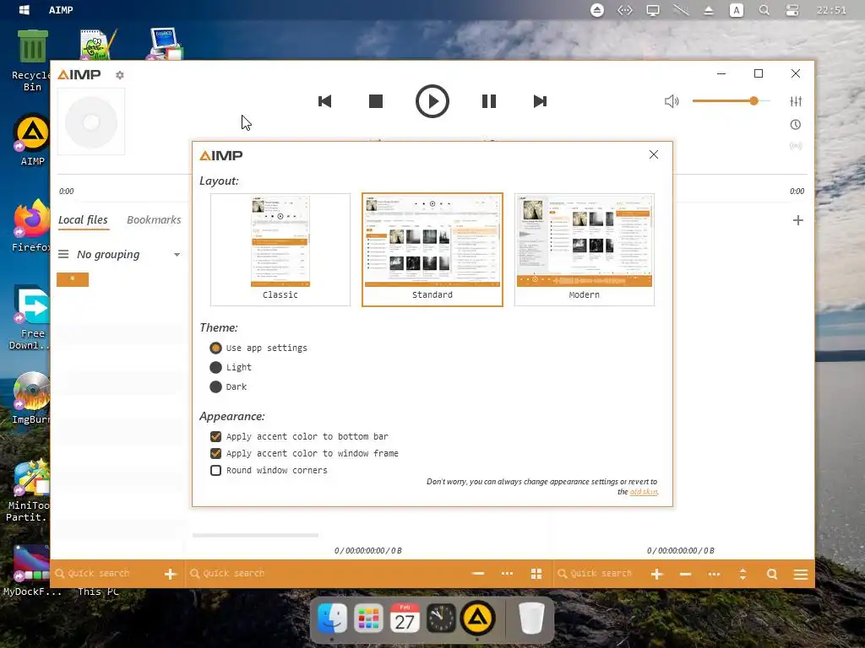Switch to the Local files tab
Image resolution: width=865 pixels, height=648 pixels.
(x=84, y=220)
